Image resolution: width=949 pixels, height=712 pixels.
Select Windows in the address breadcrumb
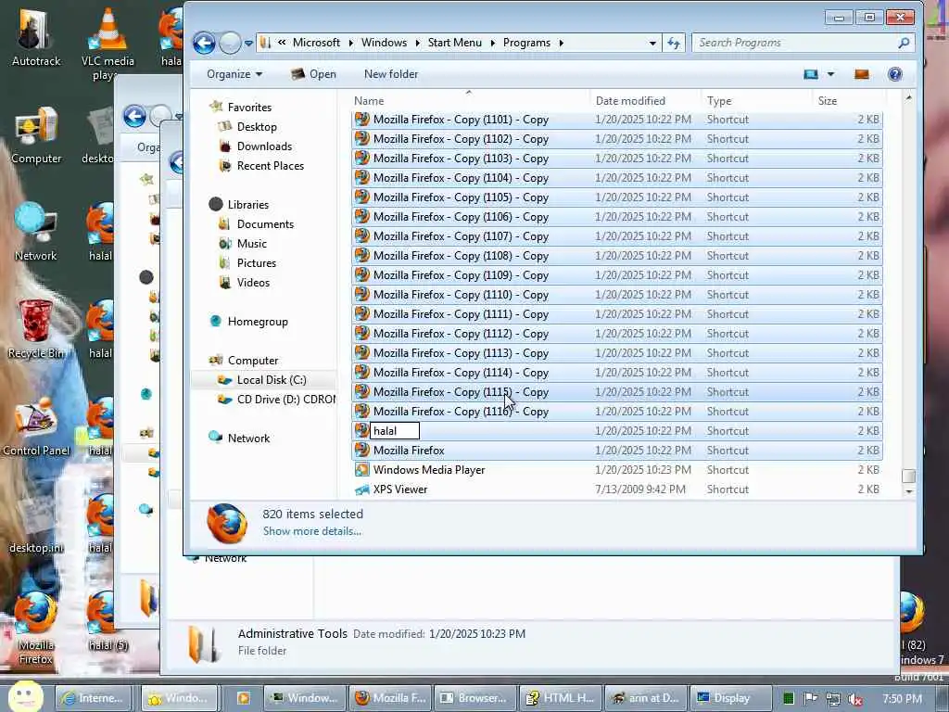[x=384, y=43]
